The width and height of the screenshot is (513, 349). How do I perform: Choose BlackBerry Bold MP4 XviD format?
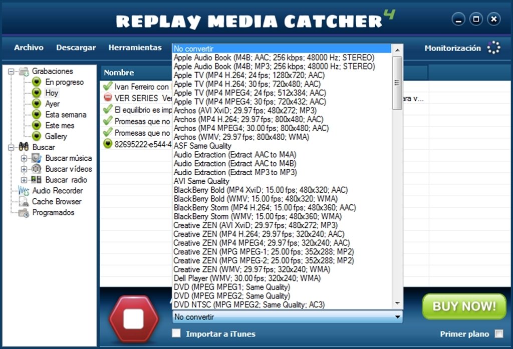282,190
